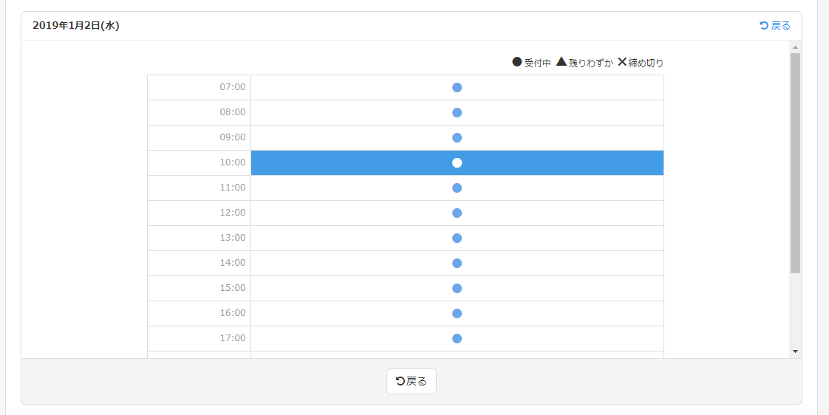Pick the 11:00 availability circle
Screen dimensions: 829x415
click(x=457, y=188)
